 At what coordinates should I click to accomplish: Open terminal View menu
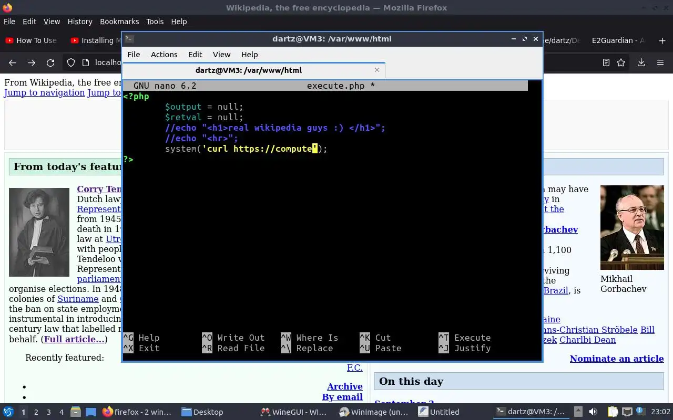pyautogui.click(x=221, y=55)
